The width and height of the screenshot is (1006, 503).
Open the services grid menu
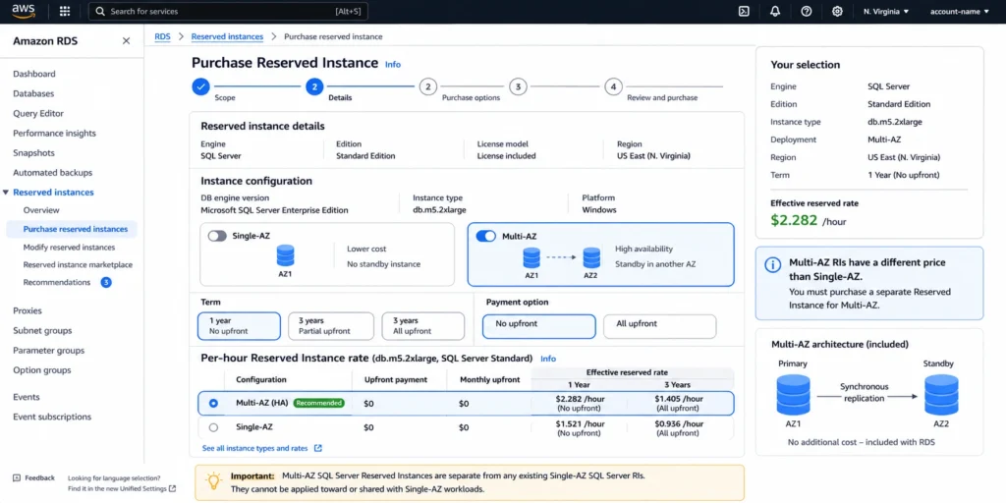[65, 12]
